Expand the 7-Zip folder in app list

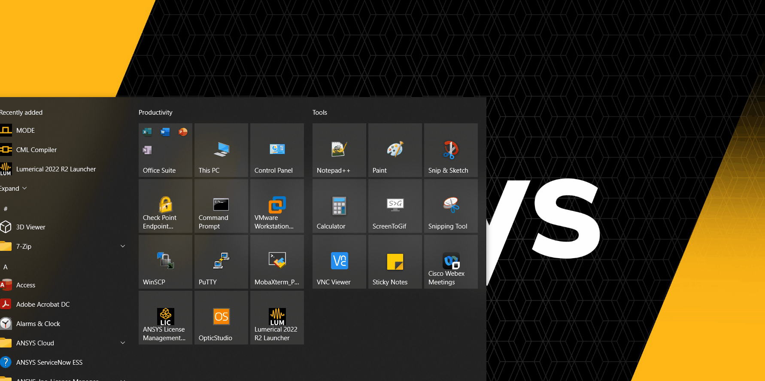(x=64, y=246)
